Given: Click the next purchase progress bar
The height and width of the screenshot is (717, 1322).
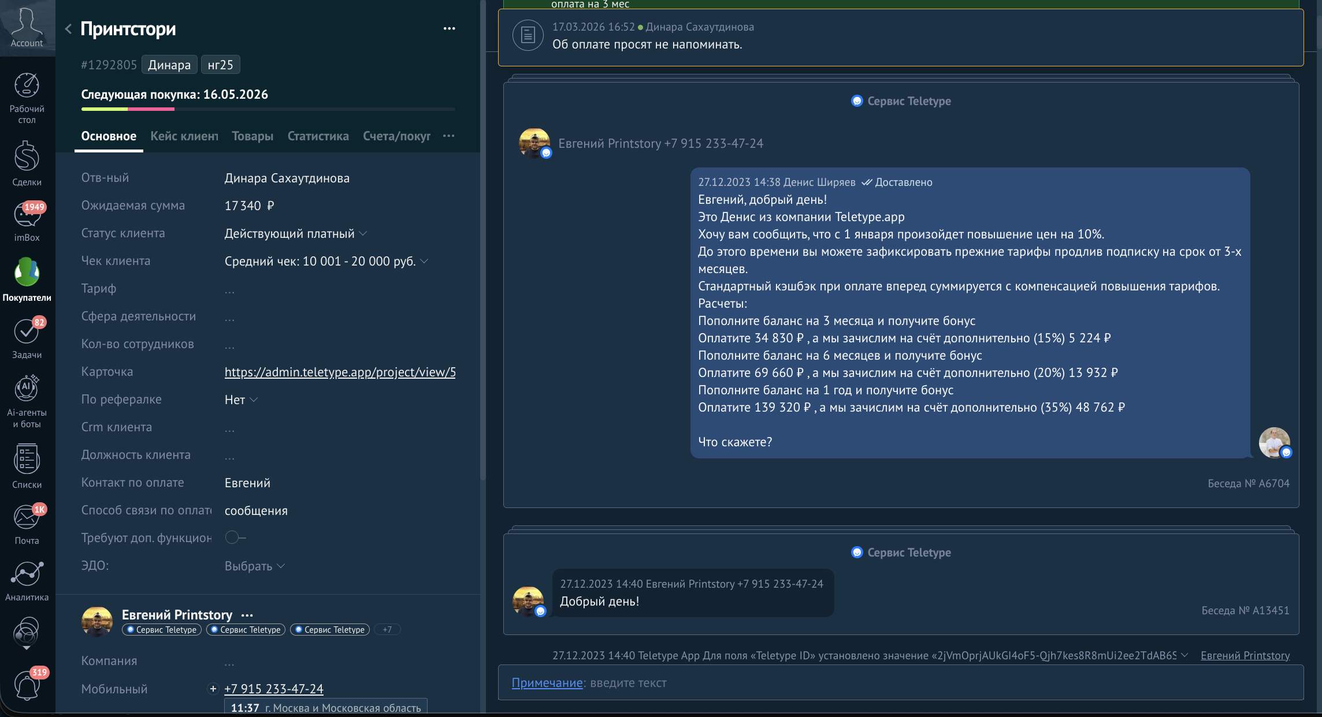Looking at the screenshot, I should tap(268, 109).
